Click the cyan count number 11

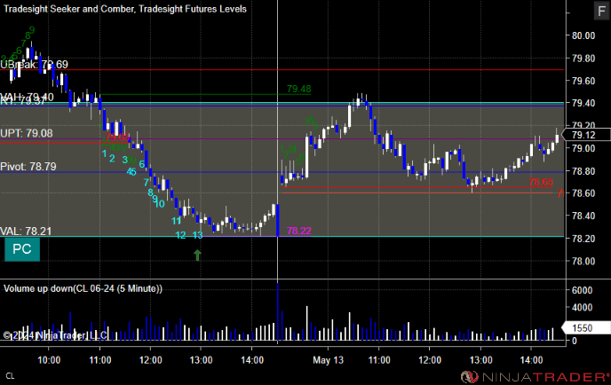point(176,221)
